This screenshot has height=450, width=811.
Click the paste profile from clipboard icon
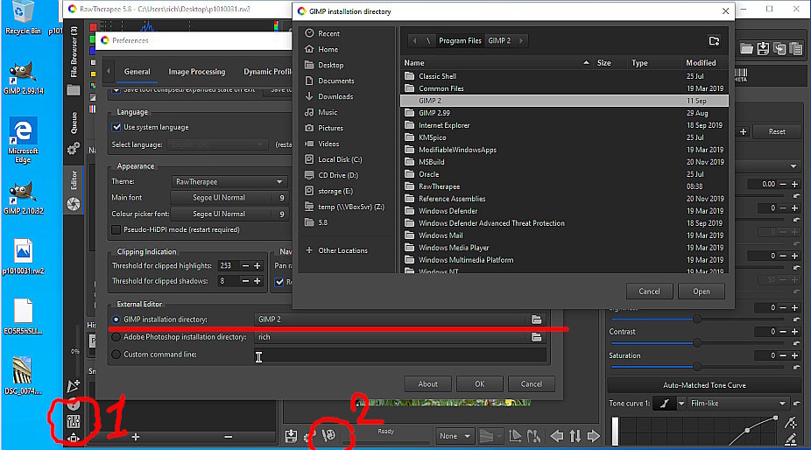796,49
